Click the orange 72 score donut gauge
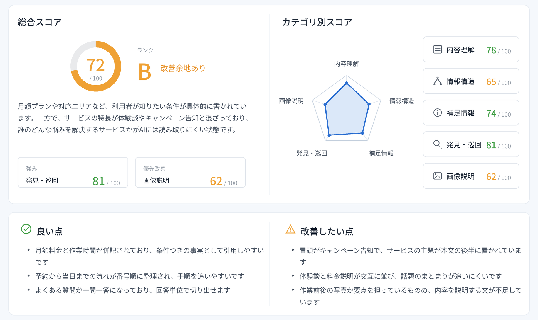 point(96,66)
